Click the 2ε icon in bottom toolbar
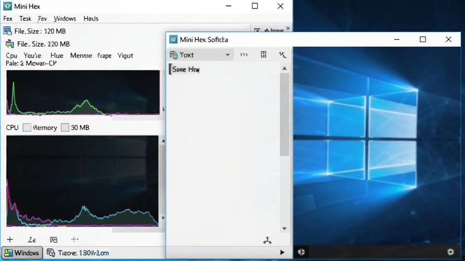 [x=32, y=240]
